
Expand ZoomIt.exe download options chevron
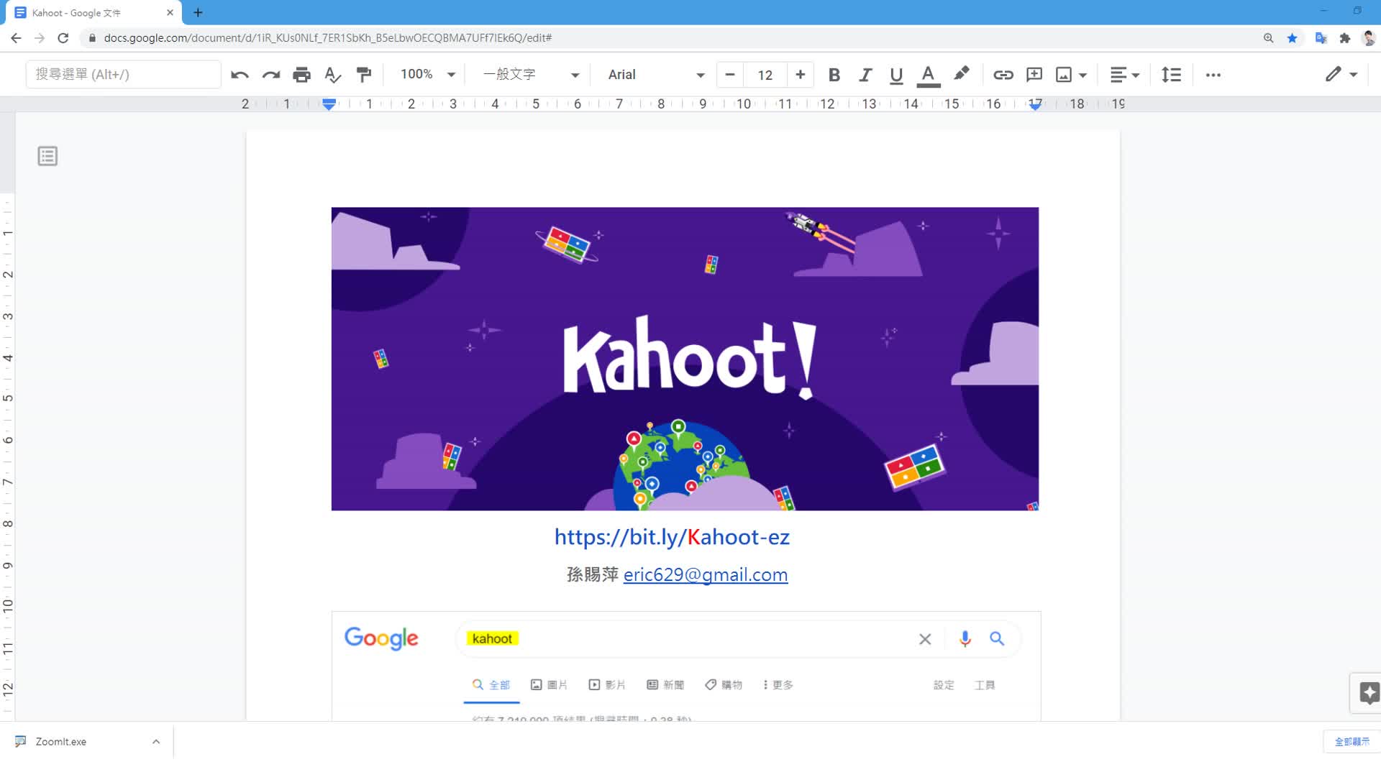tap(156, 741)
